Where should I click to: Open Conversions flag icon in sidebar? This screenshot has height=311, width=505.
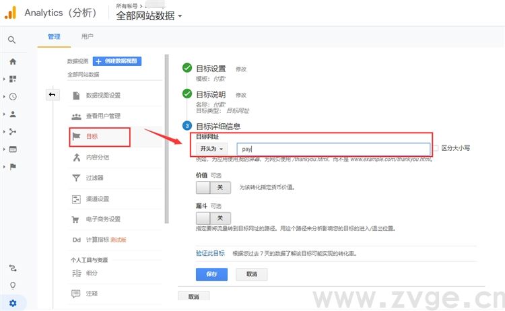click(x=13, y=167)
